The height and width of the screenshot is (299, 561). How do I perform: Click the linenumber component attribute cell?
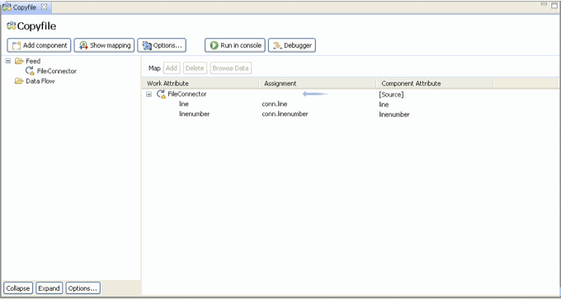click(x=394, y=114)
